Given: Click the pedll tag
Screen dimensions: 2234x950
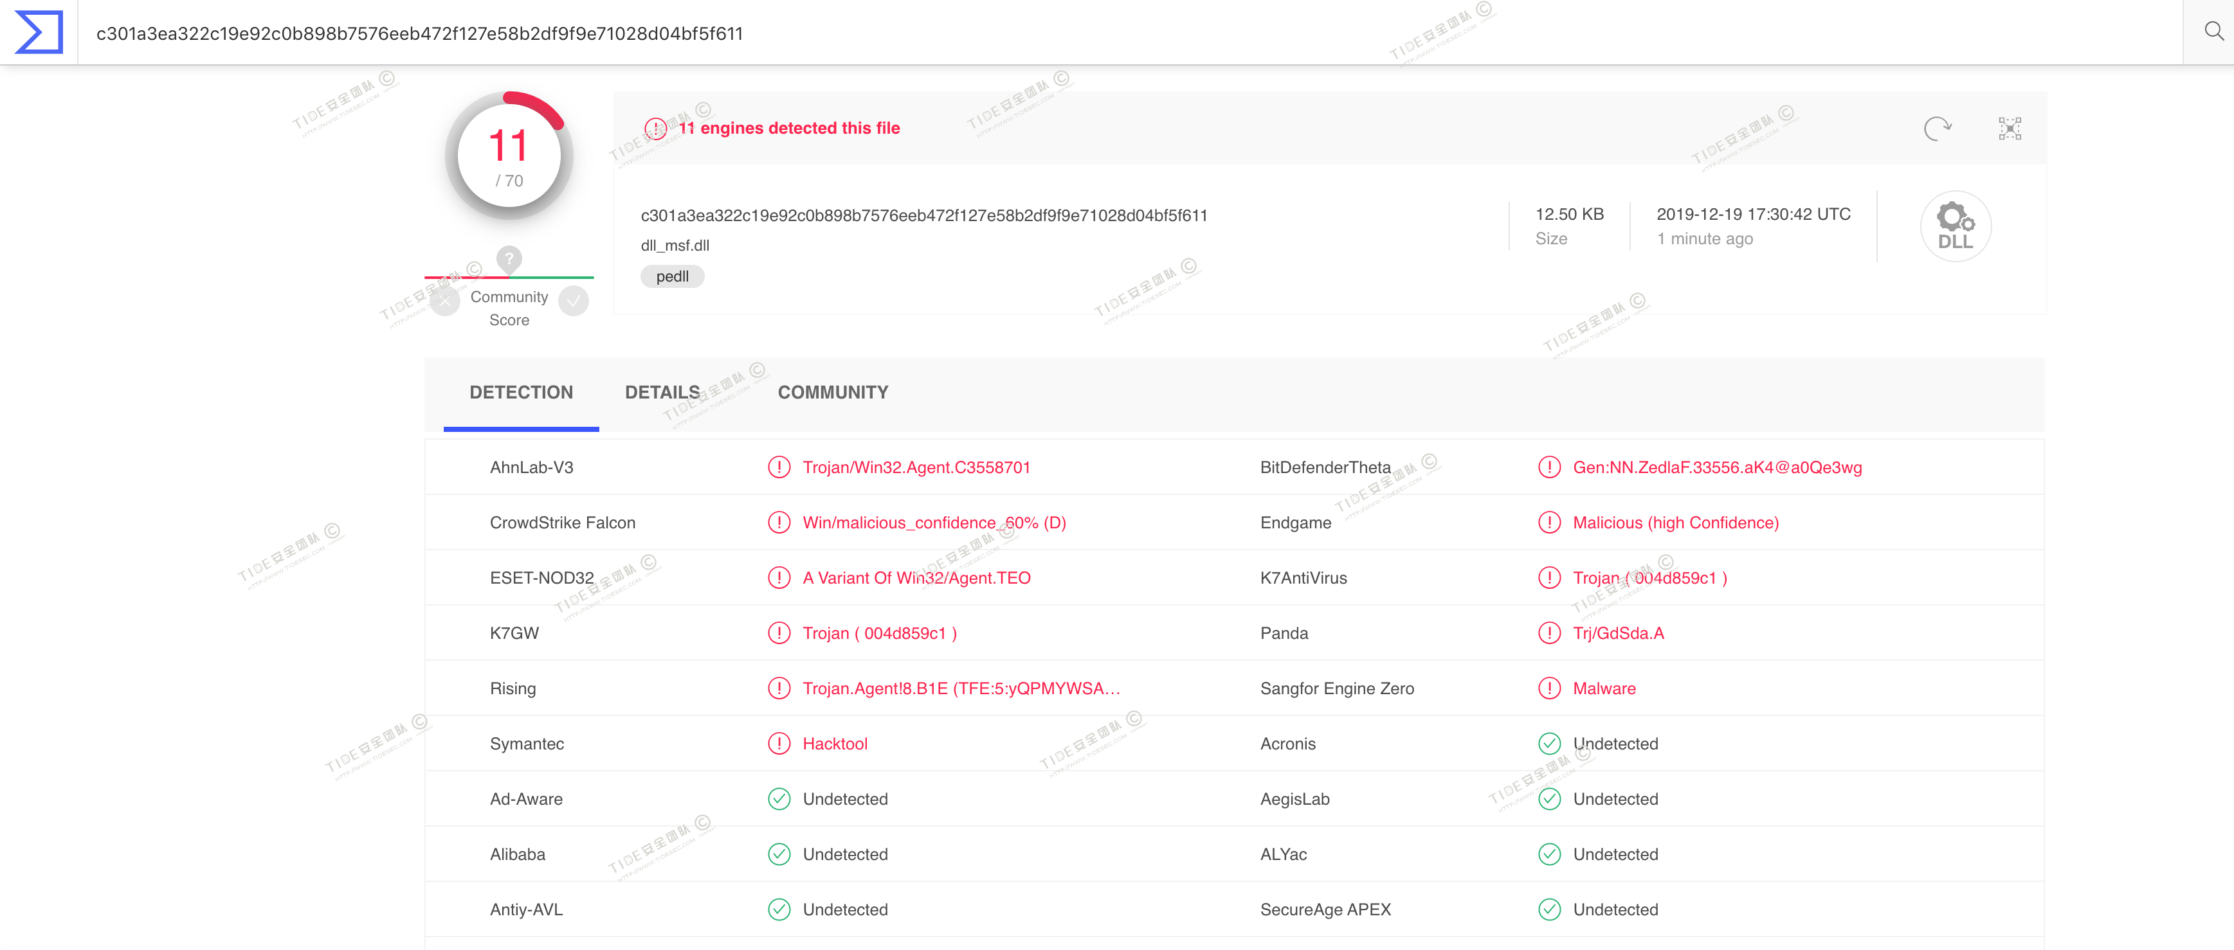Looking at the screenshot, I should tap(672, 276).
